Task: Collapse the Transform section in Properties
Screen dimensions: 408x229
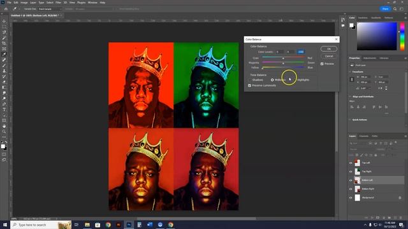Action: click(350, 72)
